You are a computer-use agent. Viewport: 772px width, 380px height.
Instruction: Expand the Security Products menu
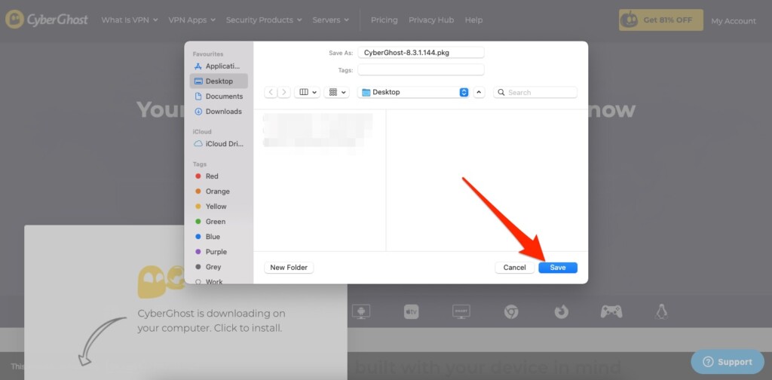[x=265, y=20]
